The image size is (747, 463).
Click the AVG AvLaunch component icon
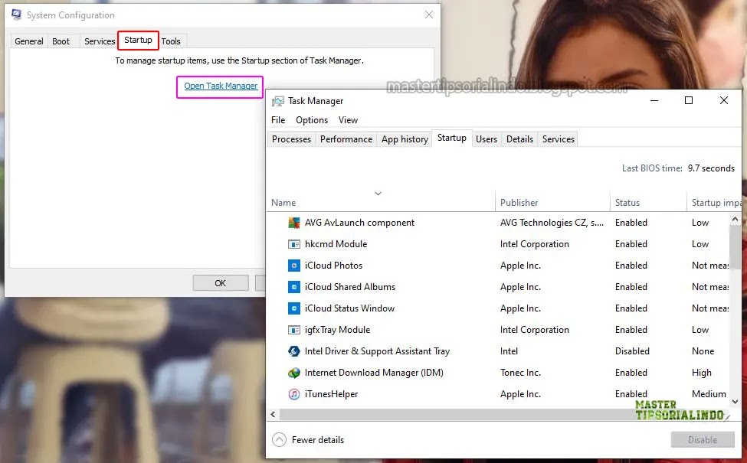pyautogui.click(x=294, y=222)
